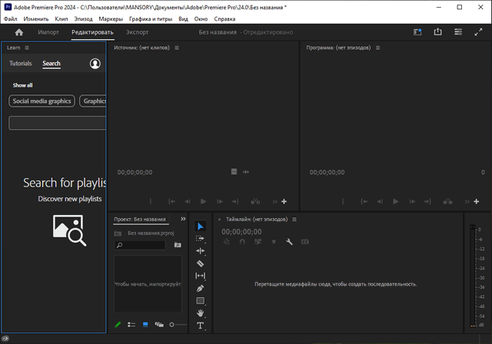The image size is (492, 344).
Task: Click the Home icon in the header
Action: (19, 32)
